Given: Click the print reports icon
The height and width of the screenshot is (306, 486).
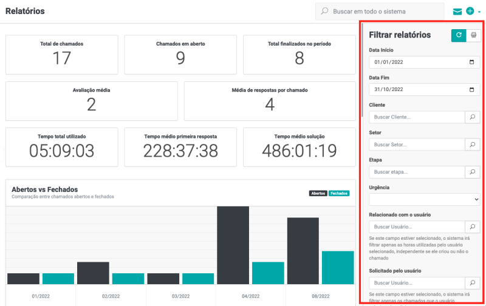Looking at the screenshot, I should [473, 35].
